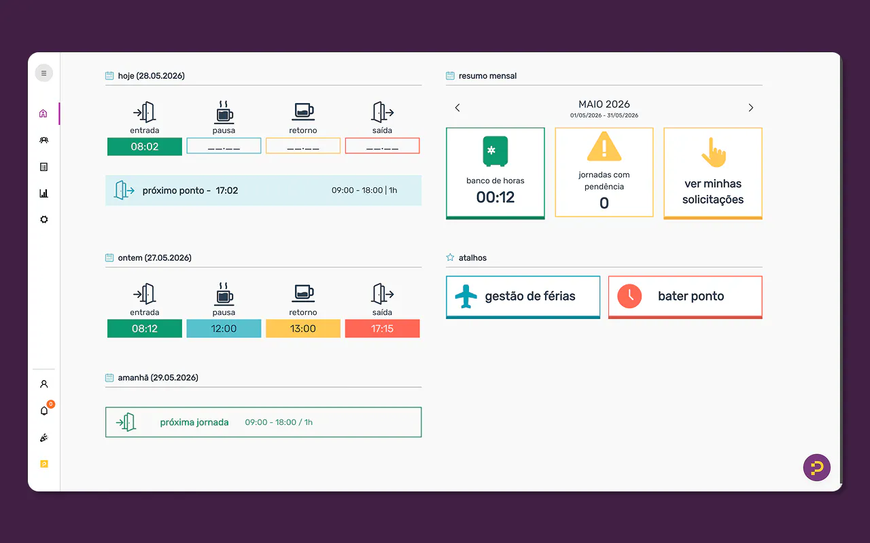
Task: Click the MAIO 2026 month title
Action: [604, 105]
